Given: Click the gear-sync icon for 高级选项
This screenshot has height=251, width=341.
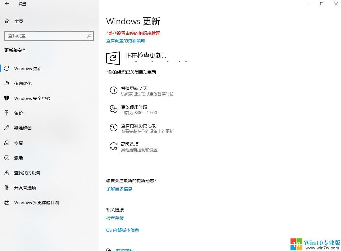Looking at the screenshot, I should pos(114,146).
